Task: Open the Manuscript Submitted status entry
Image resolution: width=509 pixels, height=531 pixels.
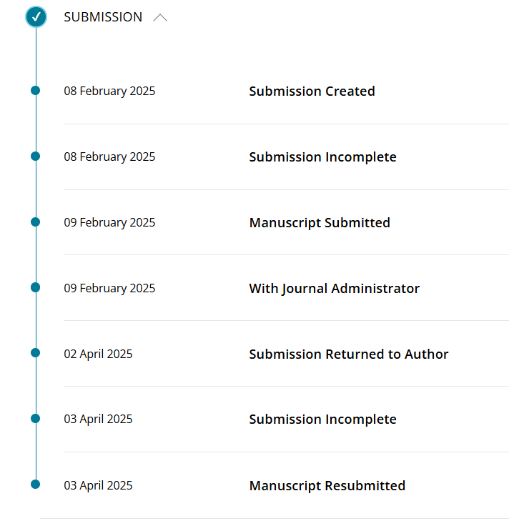Action: click(320, 222)
